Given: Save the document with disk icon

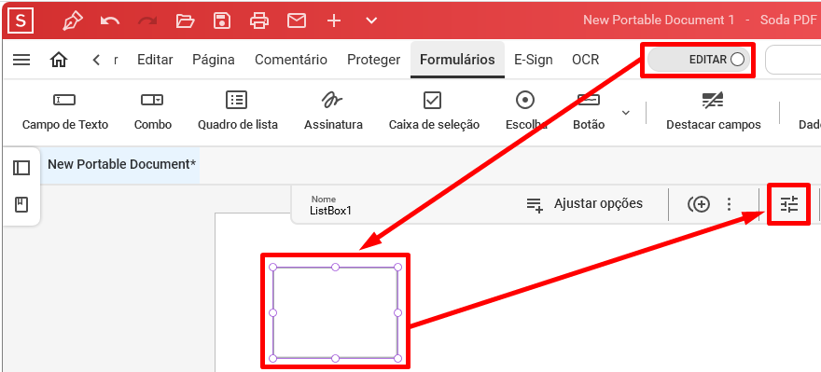Looking at the screenshot, I should [223, 21].
